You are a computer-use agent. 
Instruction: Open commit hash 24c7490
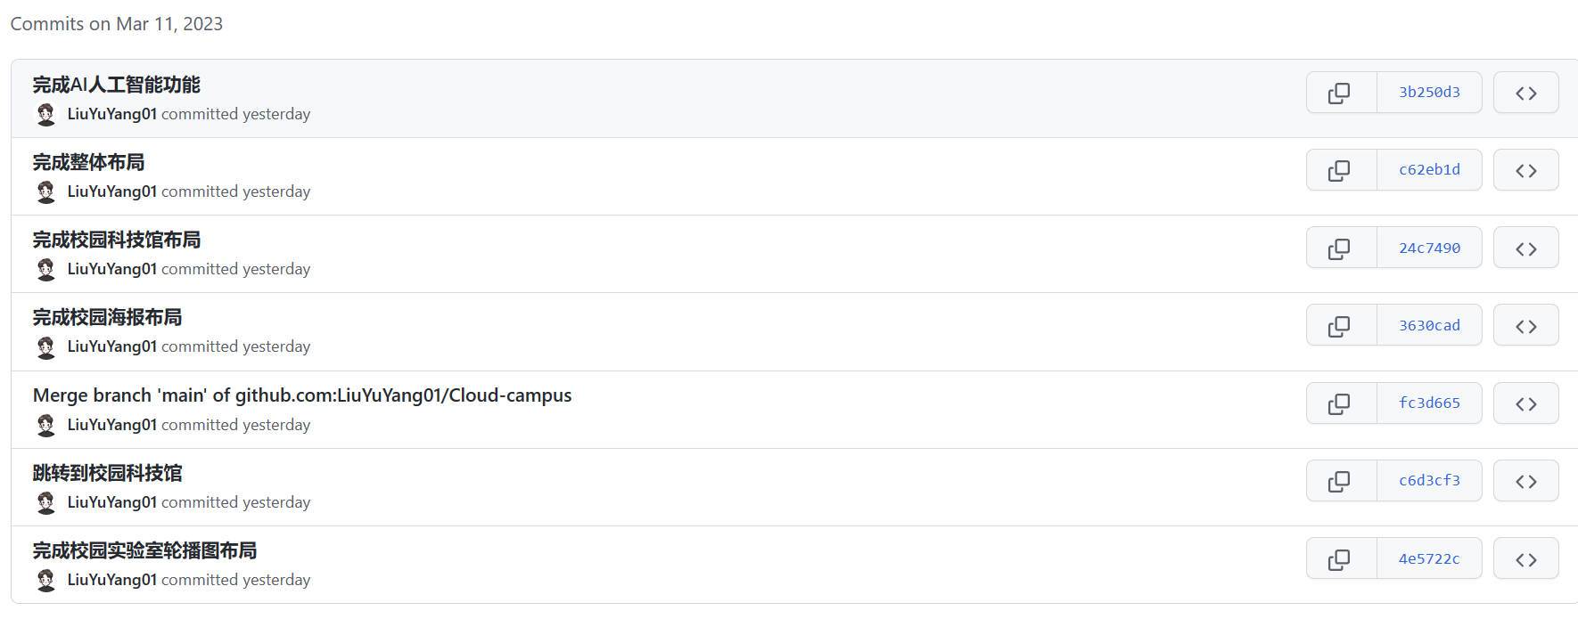1429,248
